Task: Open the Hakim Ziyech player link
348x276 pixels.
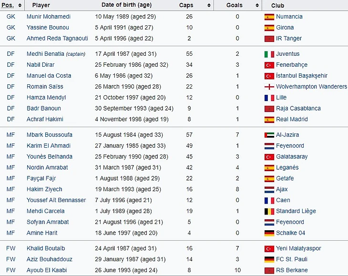Action: tap(44, 189)
